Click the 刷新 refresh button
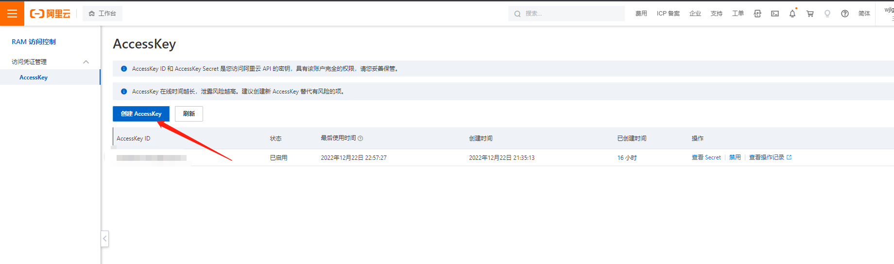 click(x=189, y=114)
